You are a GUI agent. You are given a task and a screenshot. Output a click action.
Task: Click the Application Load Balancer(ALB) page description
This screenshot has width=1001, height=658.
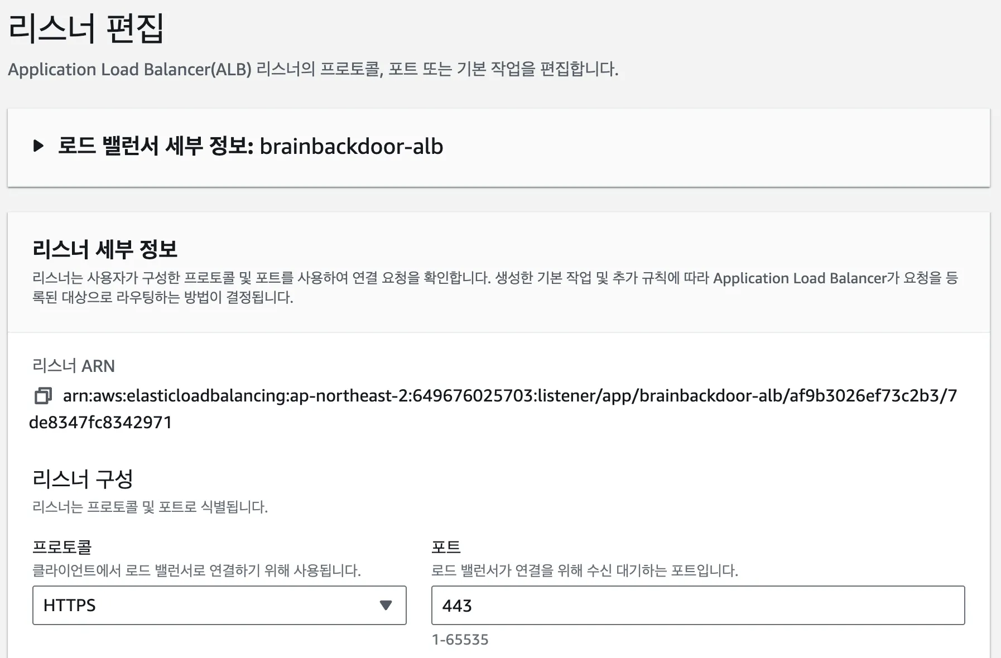[312, 69]
